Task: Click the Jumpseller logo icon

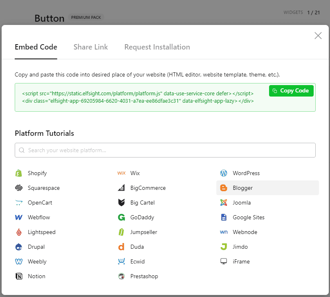Action: (121, 232)
